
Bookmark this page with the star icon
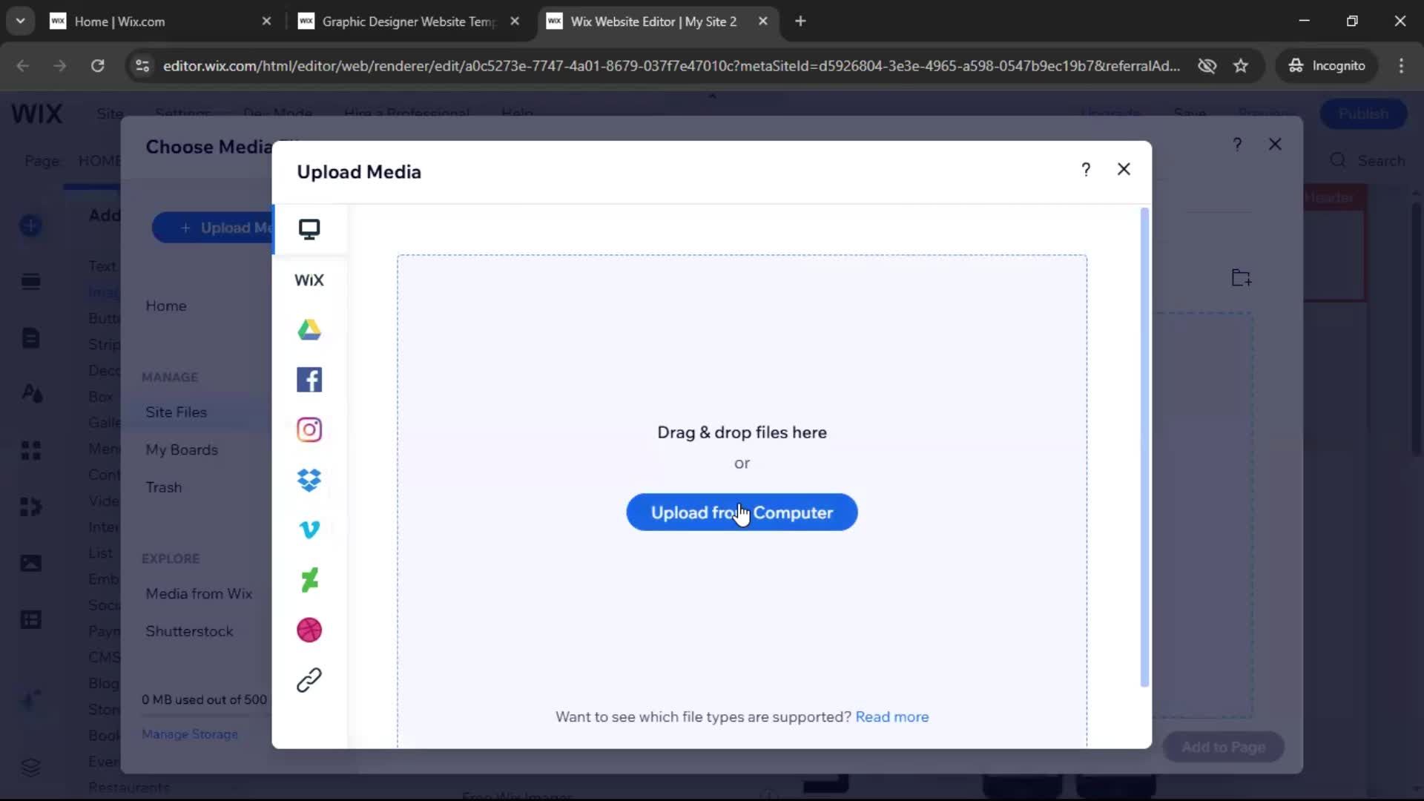[x=1241, y=66]
